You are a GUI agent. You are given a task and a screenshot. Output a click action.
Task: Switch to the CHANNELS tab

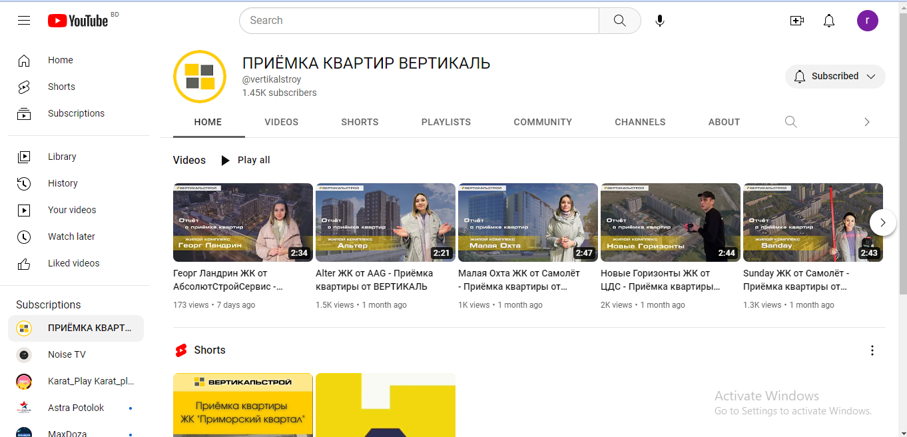[x=640, y=122]
